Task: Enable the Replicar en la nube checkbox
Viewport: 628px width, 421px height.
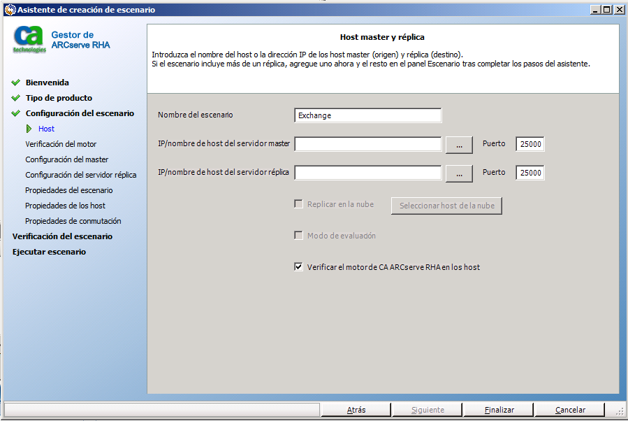Action: 298,204
